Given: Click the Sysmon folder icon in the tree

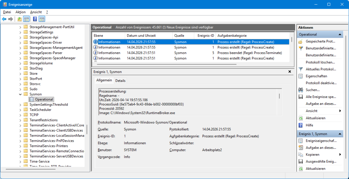Looking at the screenshot, I should pyautogui.click(x=26, y=94).
